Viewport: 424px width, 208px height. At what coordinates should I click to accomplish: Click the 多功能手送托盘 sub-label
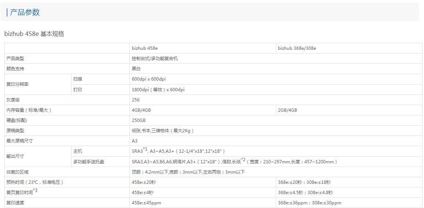pos(89,162)
